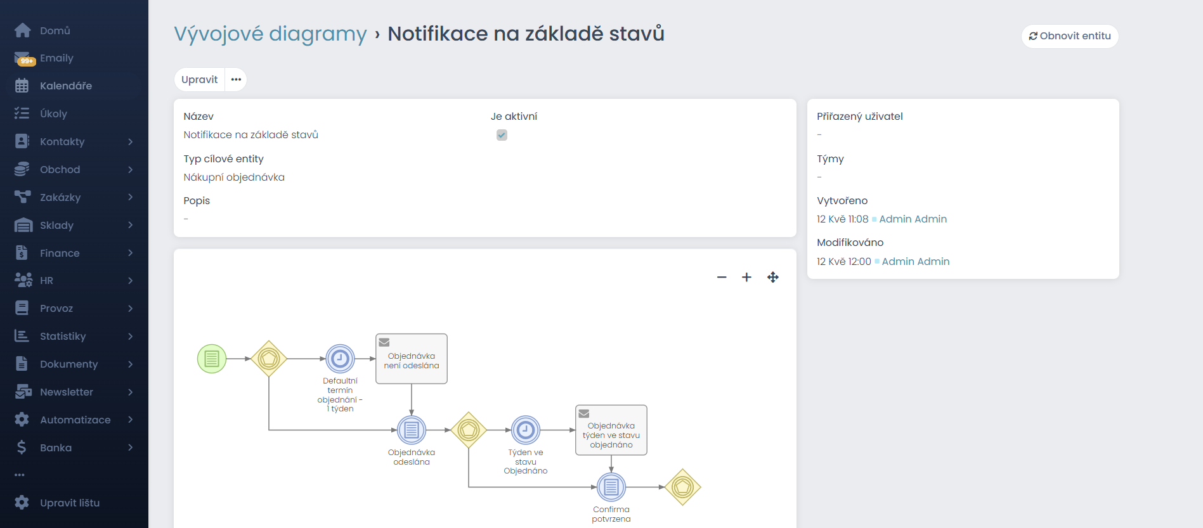Screen dimensions: 1203x528
Task: Click the 'Defaultní termín objednání' timer node
Action: [x=341, y=359]
